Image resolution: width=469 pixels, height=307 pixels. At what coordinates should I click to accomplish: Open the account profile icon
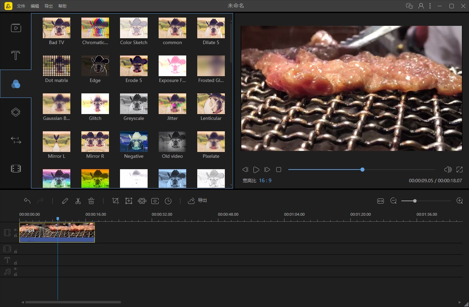pyautogui.click(x=421, y=6)
